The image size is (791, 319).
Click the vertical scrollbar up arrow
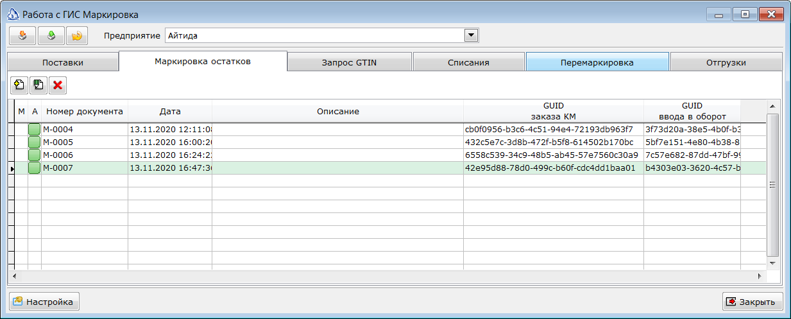[772, 106]
